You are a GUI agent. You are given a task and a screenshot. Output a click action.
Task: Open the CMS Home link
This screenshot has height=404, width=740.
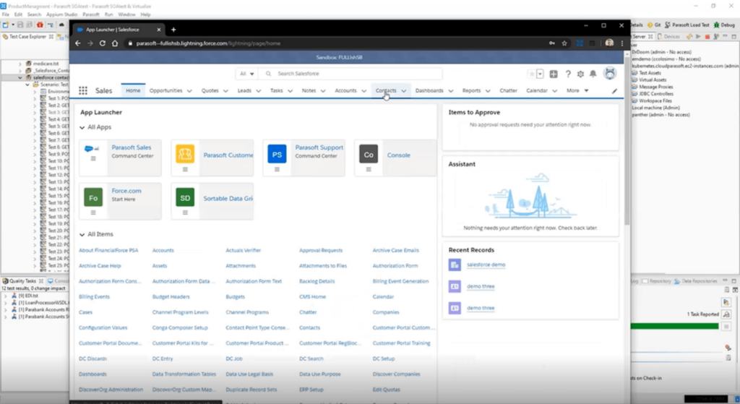pos(312,297)
